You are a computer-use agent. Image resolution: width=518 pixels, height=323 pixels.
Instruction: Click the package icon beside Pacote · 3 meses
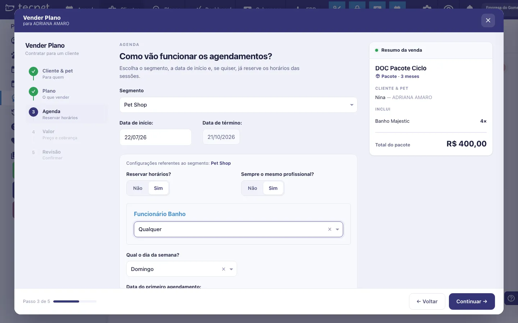pos(378,76)
